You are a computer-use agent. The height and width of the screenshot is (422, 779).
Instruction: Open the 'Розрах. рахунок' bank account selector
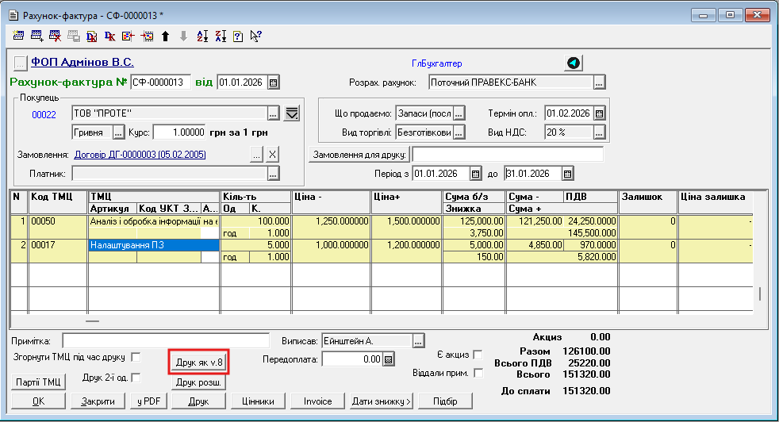pos(600,82)
